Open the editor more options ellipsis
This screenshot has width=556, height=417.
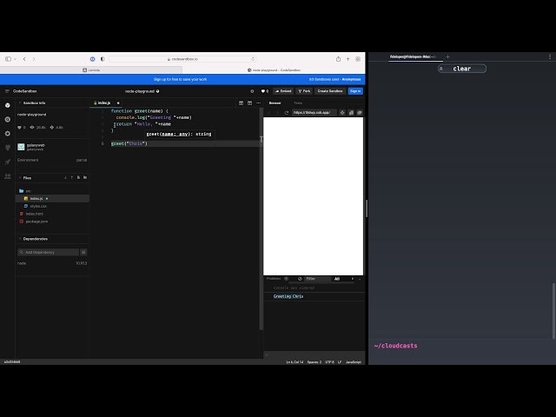(x=259, y=103)
